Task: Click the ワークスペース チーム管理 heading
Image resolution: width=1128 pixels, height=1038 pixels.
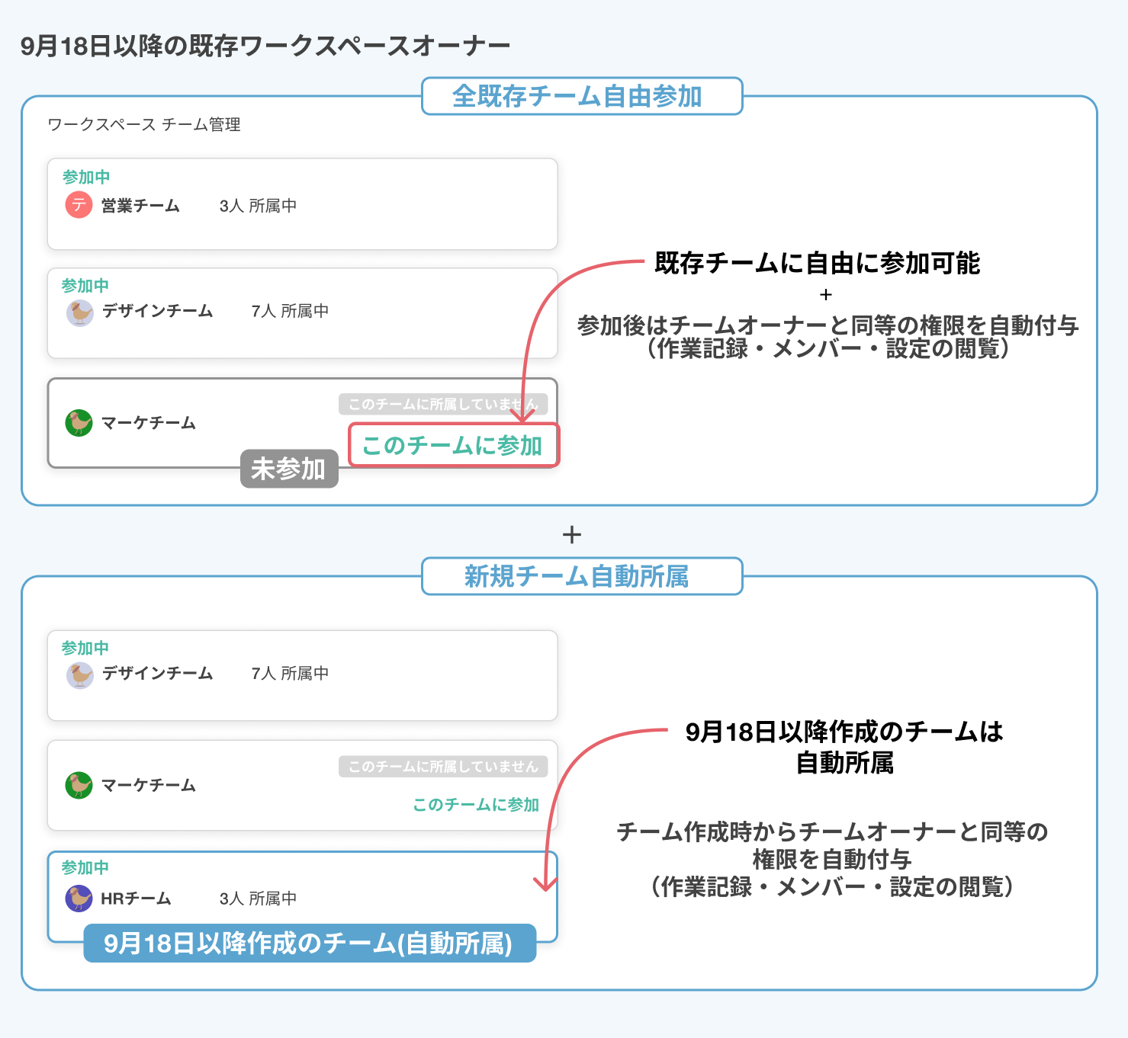Action: pos(144,125)
